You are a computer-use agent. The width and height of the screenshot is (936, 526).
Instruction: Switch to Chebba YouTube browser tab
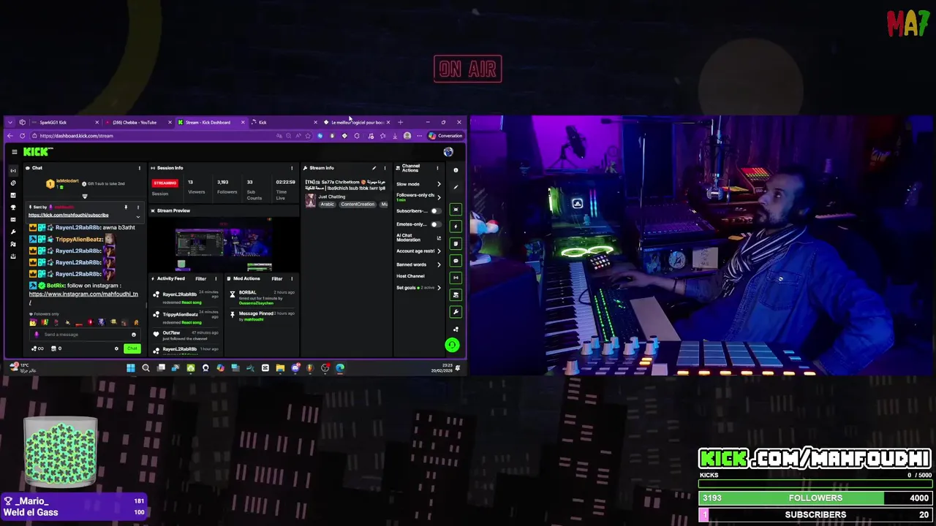[x=139, y=122]
